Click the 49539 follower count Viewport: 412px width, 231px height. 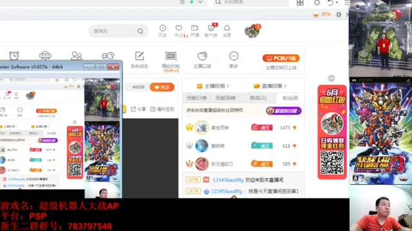point(138,87)
